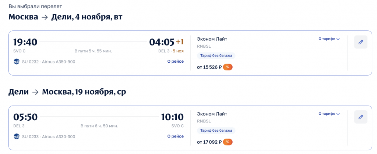This screenshot has height=154, width=377.
Task: Click the 19:40 departure time
Action: [x=25, y=42]
